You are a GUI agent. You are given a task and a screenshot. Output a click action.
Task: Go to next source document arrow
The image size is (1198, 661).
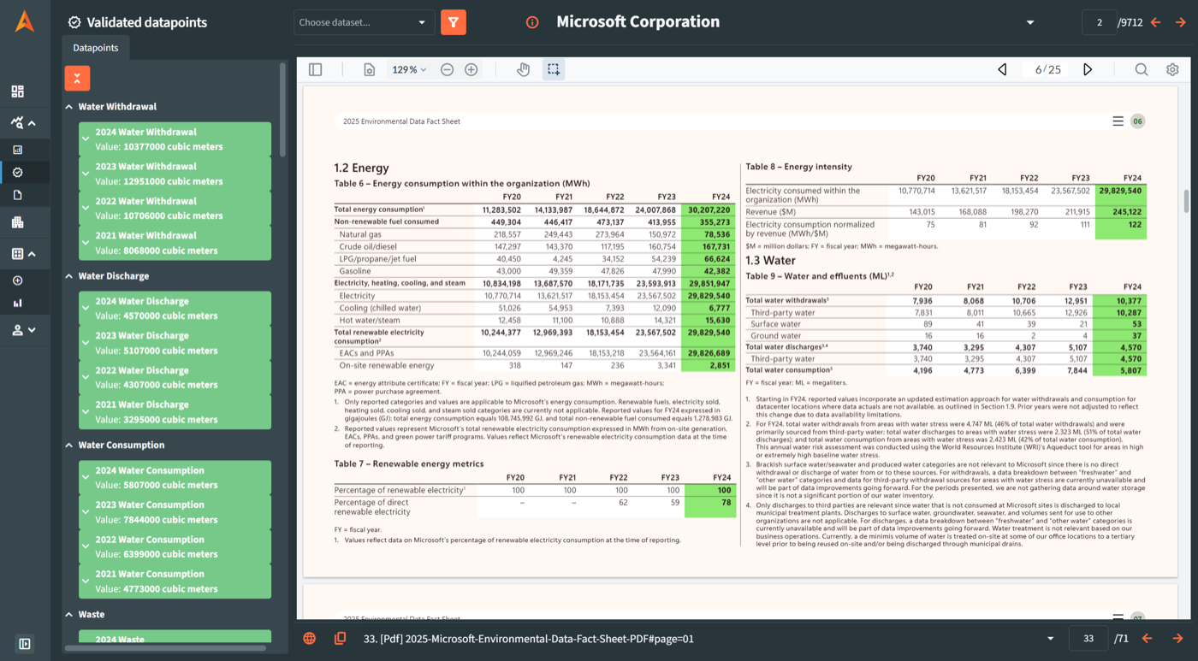click(x=1177, y=639)
